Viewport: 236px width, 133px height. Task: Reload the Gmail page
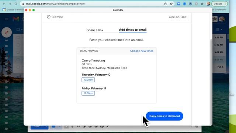(x=16, y=4)
